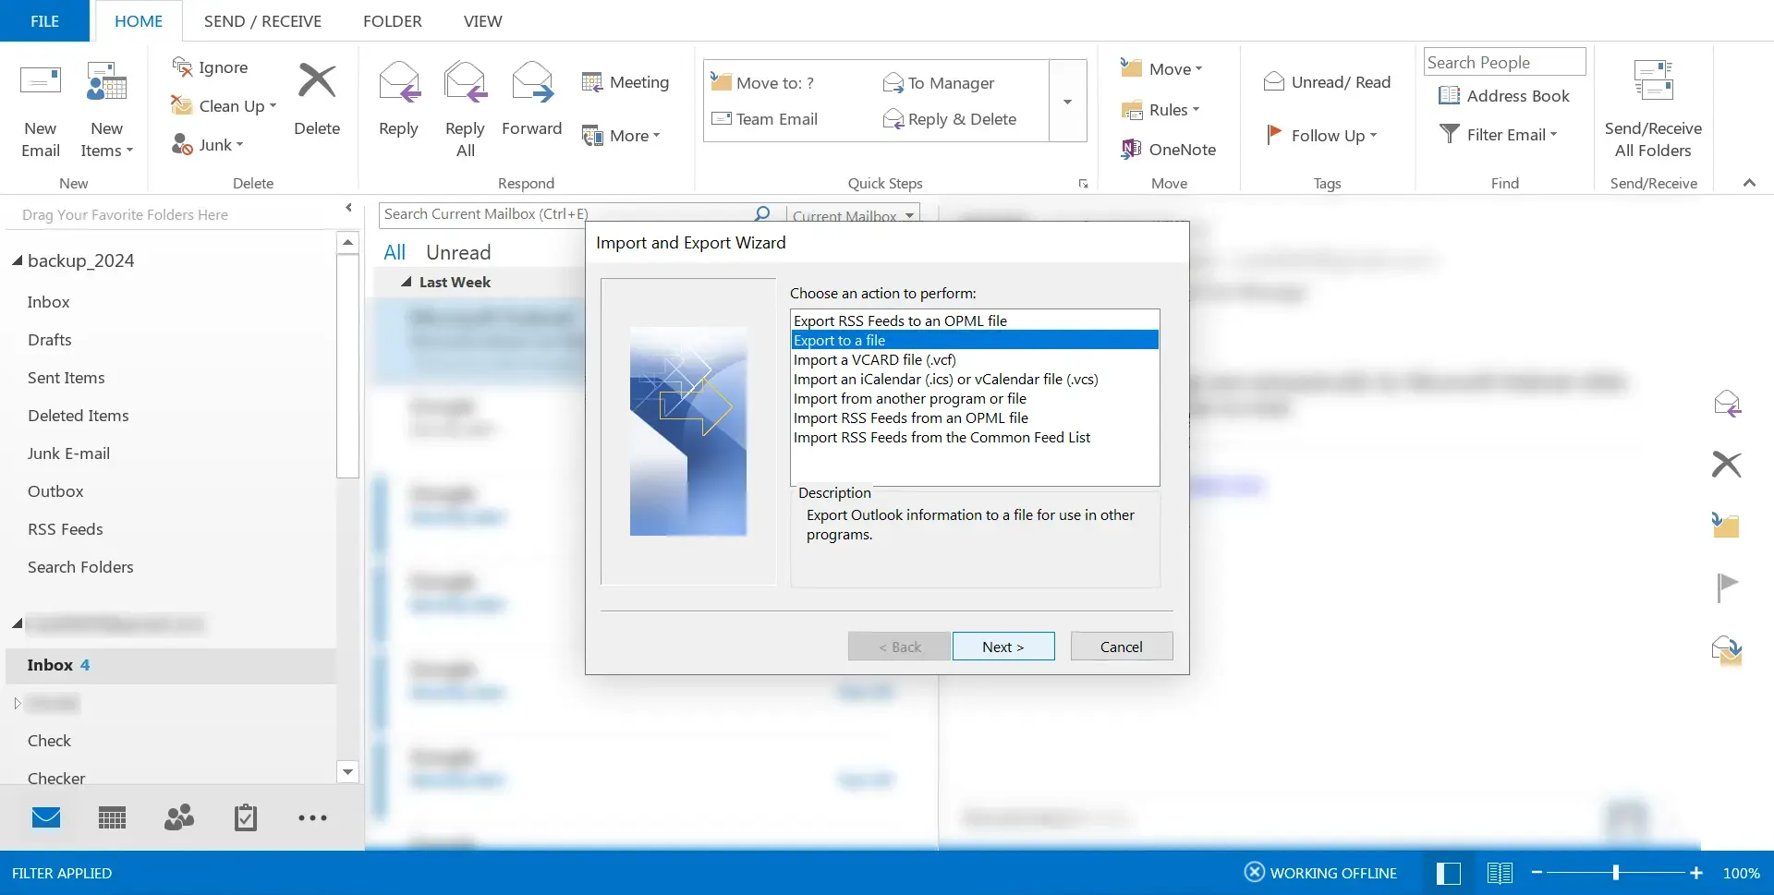Click the Meeting reply icon
Image resolution: width=1774 pixels, height=895 pixels.
pos(592,82)
